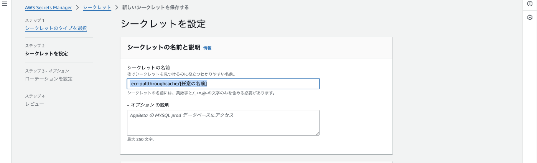The image size is (537, 163).
Task: Click the ステップ 3 - オプション label
Action: (x=47, y=71)
